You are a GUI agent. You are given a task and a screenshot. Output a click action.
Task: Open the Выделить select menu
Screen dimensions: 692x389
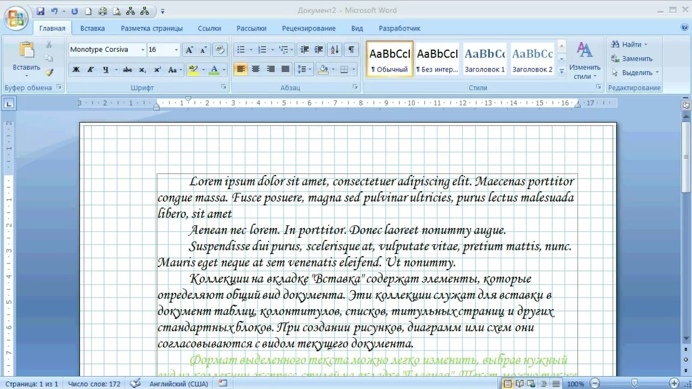(x=635, y=72)
